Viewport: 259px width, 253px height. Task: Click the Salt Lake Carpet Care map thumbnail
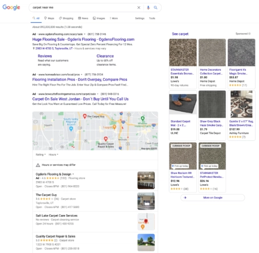coord(146,222)
